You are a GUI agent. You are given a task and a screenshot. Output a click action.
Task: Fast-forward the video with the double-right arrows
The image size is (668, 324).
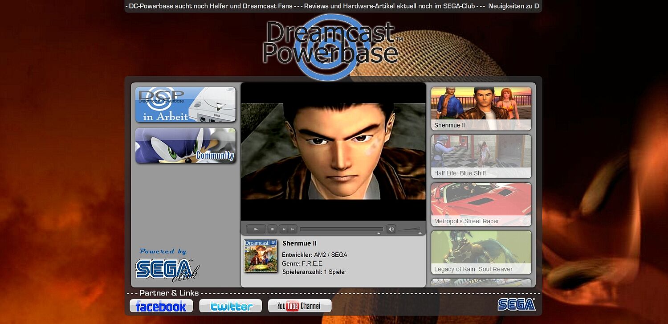[293, 229]
